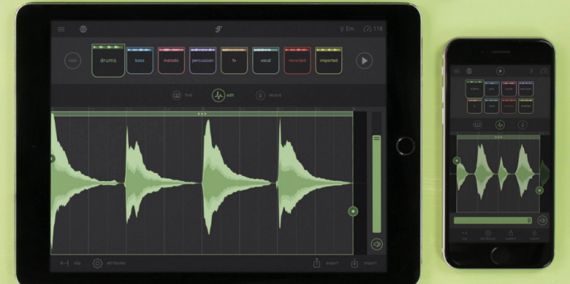Expand the three-dot handle above the waveform
570x284 pixels.
pos(202,114)
